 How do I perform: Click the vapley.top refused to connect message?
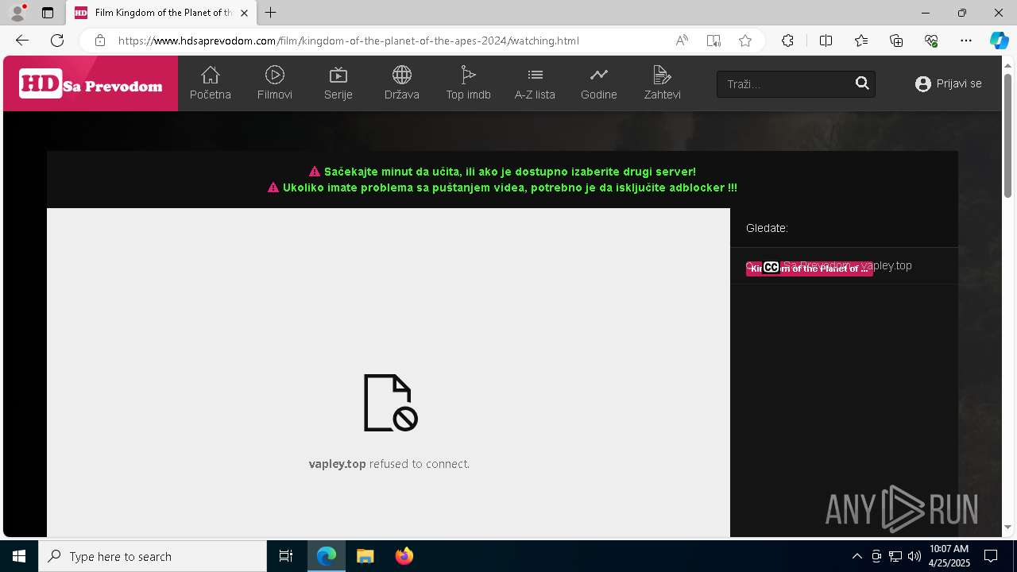pos(389,464)
